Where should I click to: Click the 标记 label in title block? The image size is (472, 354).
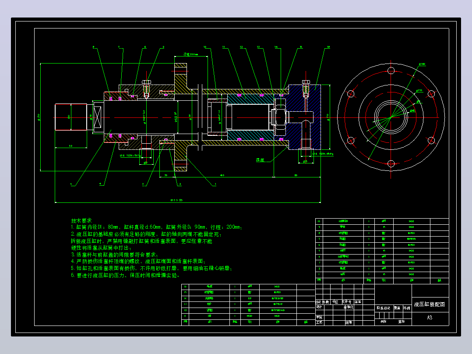click(x=318, y=302)
